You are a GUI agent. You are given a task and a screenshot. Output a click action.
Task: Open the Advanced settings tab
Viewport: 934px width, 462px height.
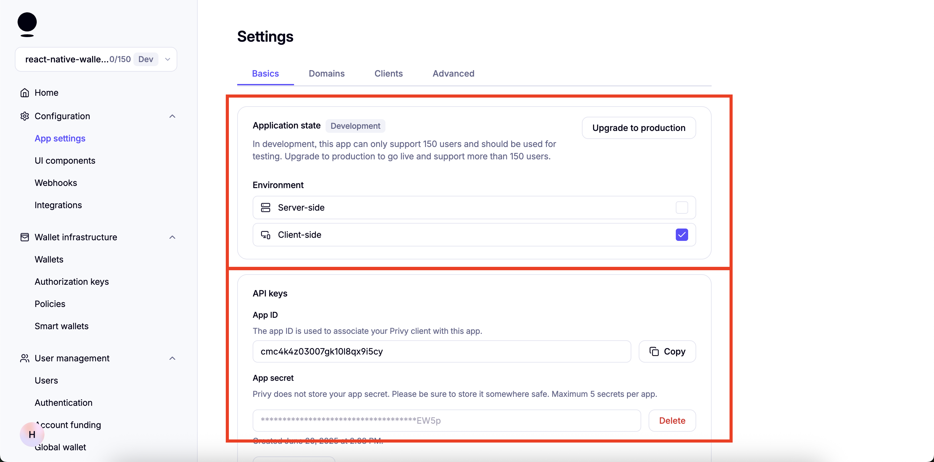pos(453,73)
